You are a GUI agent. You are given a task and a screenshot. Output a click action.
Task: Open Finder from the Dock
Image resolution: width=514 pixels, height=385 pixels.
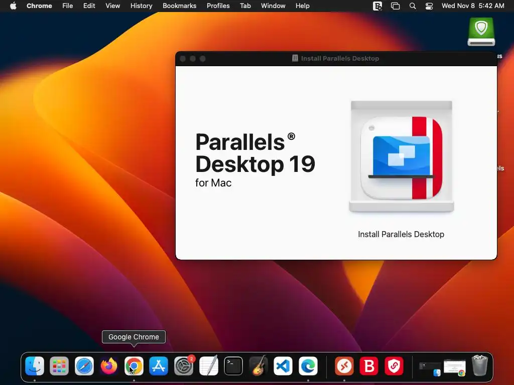pyautogui.click(x=35, y=365)
